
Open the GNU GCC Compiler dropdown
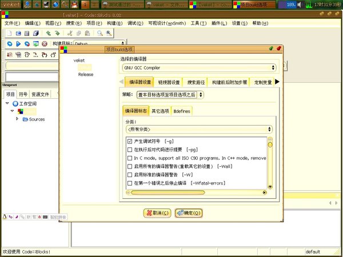point(198,67)
